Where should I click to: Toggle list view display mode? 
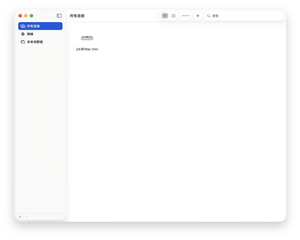pos(173,15)
